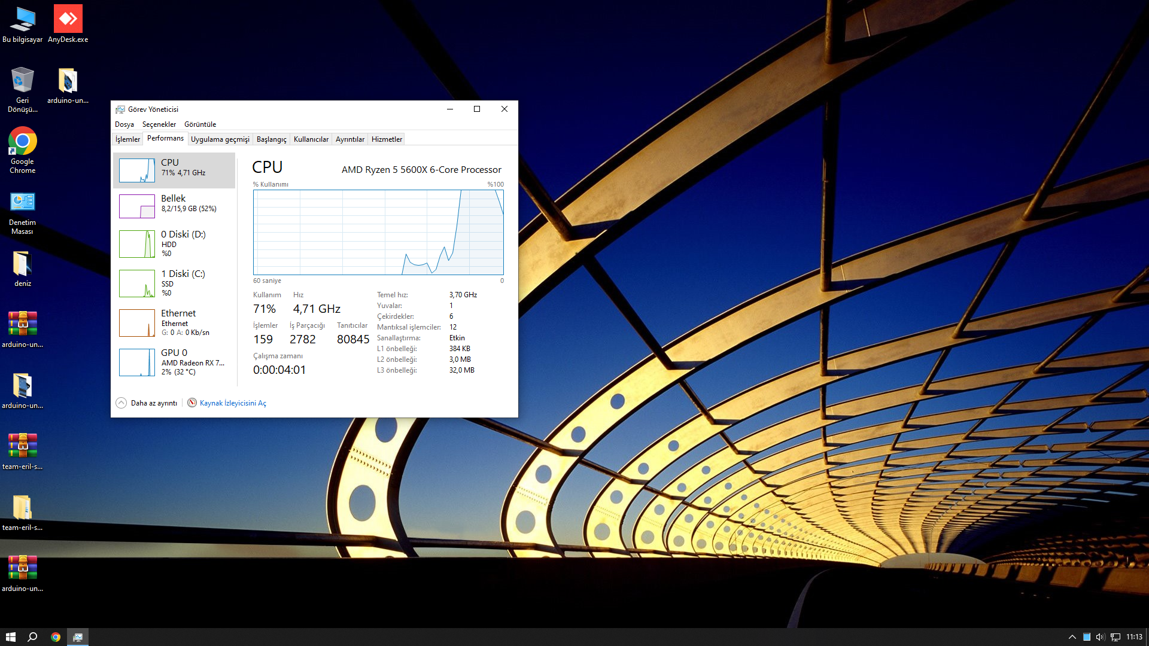Show hidden system tray icons
1149x646 pixels.
tap(1072, 637)
